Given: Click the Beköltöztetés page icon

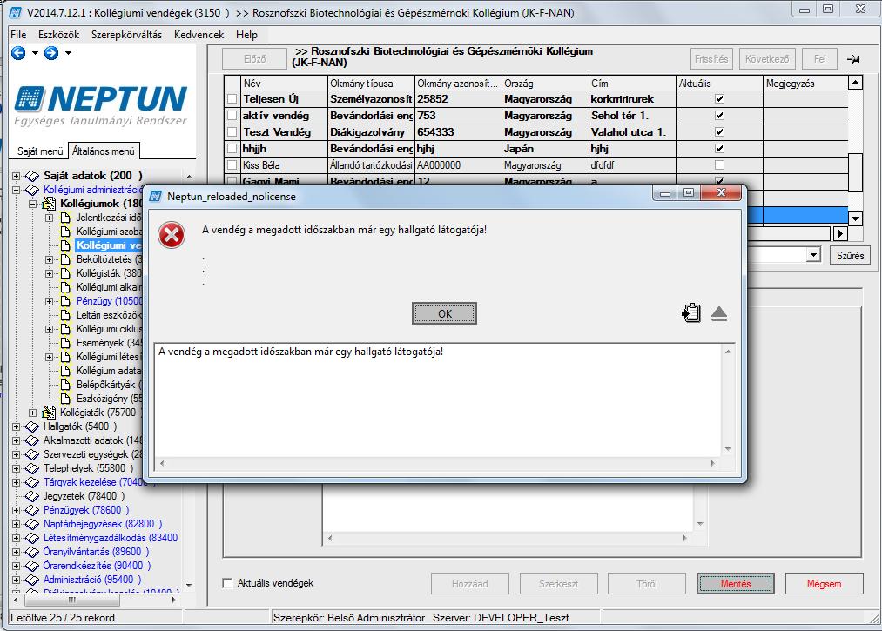Looking at the screenshot, I should click(x=65, y=259).
